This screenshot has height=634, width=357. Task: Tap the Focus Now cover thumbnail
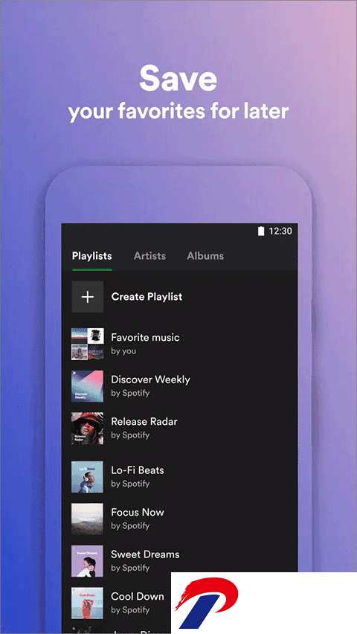(87, 519)
